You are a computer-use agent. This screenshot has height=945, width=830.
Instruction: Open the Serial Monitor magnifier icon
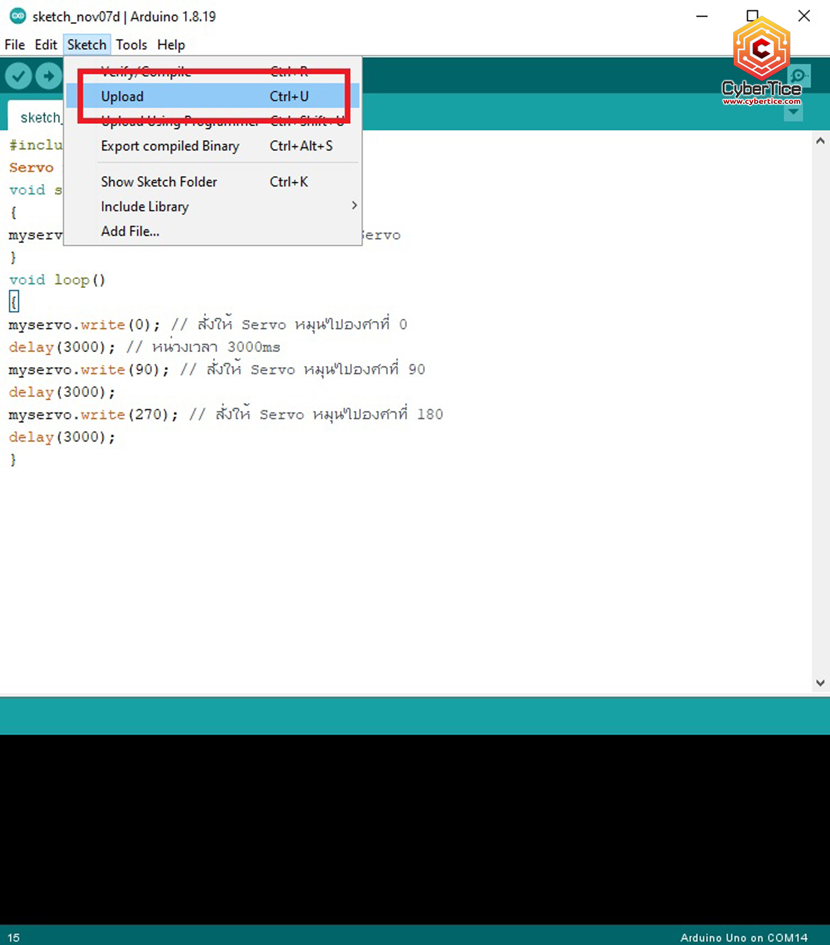[799, 76]
